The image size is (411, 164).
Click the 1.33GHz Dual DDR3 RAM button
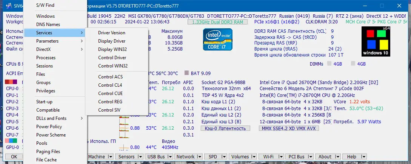click(217, 22)
